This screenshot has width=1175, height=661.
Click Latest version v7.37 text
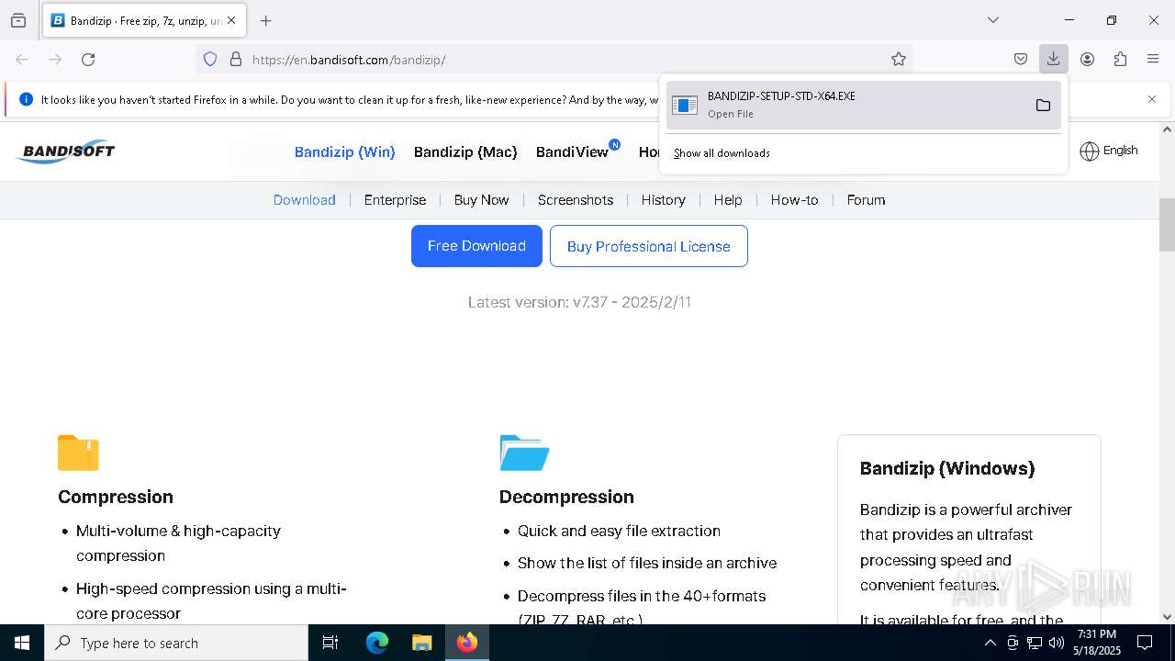579,302
